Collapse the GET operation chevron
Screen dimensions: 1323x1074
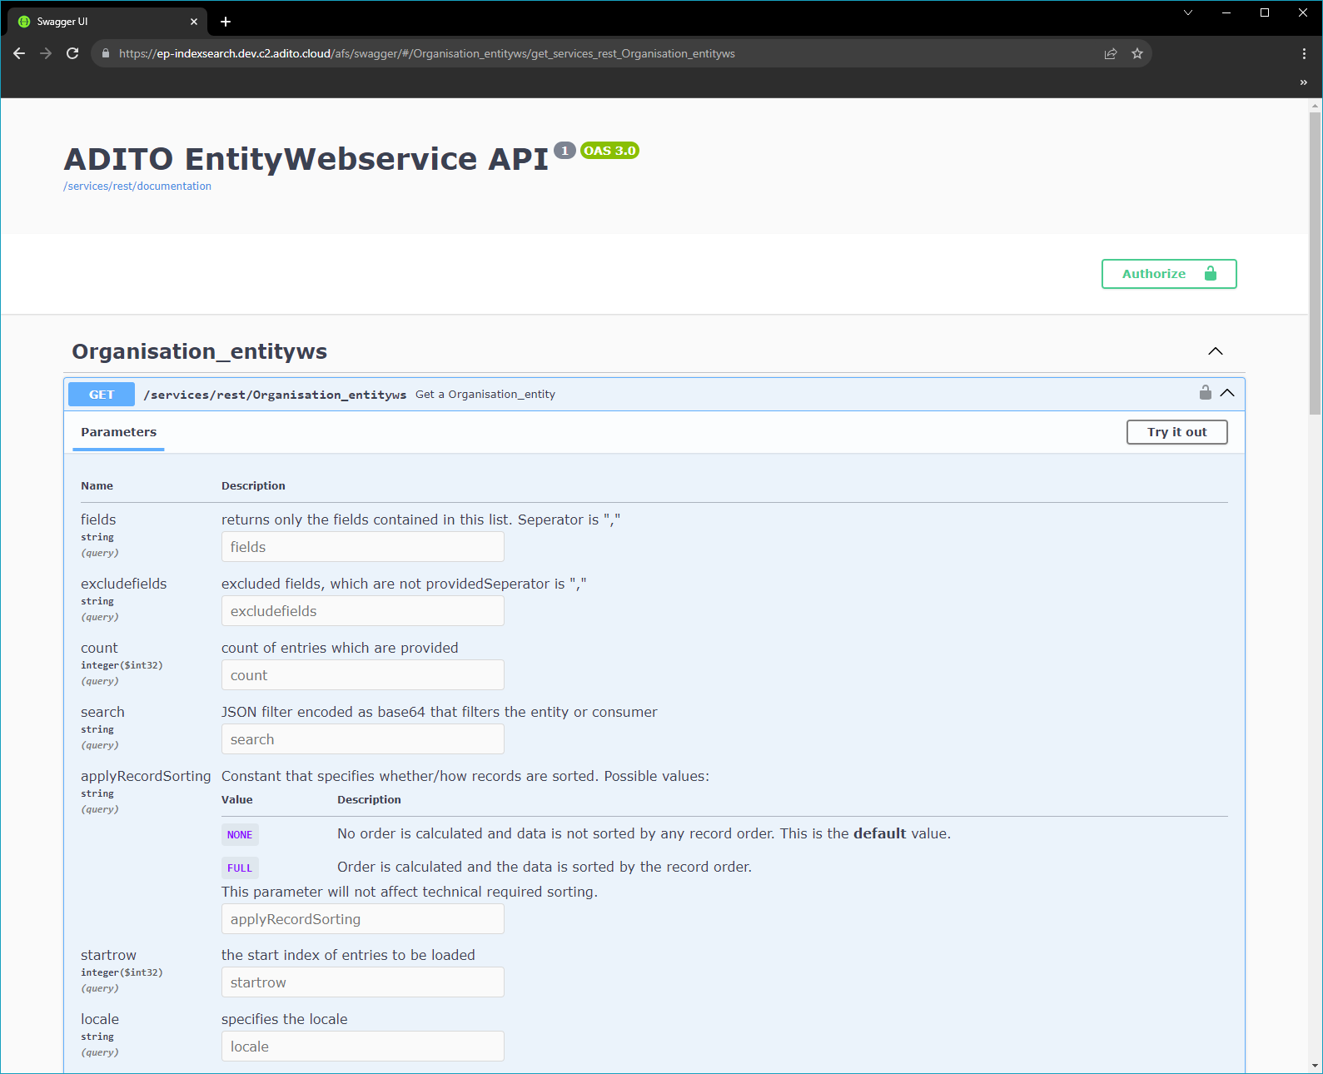1227,393
